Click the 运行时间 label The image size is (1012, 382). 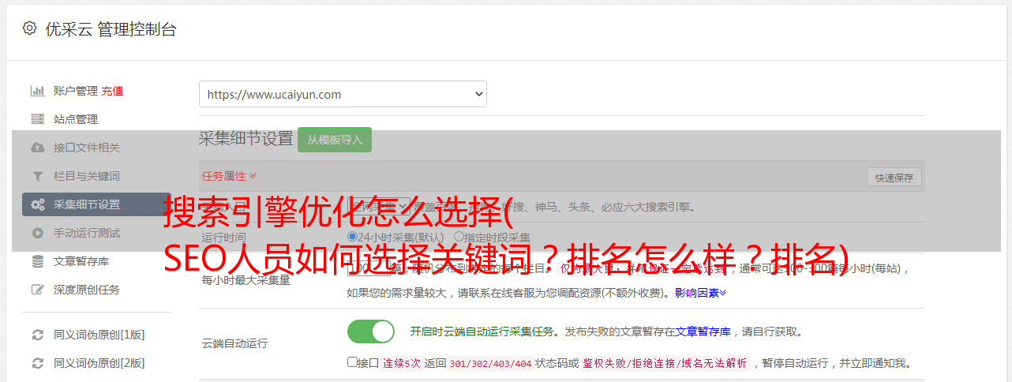tap(223, 238)
